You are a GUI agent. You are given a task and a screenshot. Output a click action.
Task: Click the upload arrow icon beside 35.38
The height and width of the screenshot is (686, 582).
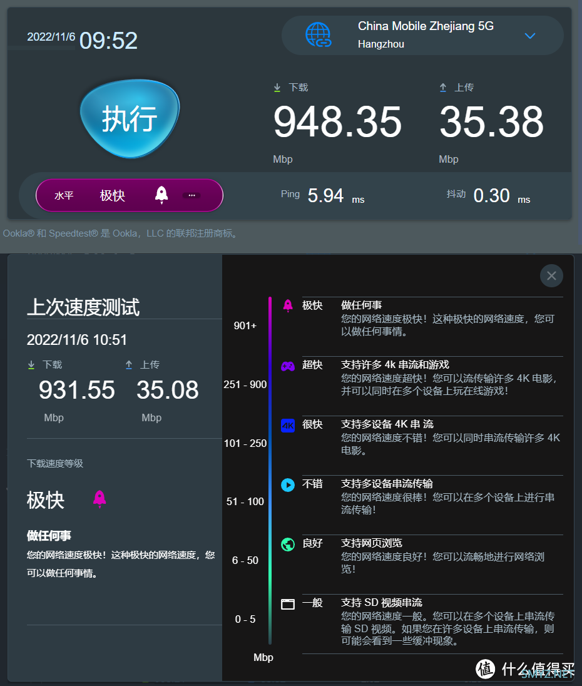[443, 88]
